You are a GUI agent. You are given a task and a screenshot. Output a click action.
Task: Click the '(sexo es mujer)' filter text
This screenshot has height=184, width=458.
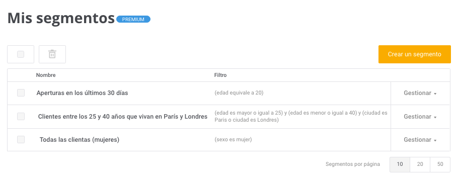233,140
